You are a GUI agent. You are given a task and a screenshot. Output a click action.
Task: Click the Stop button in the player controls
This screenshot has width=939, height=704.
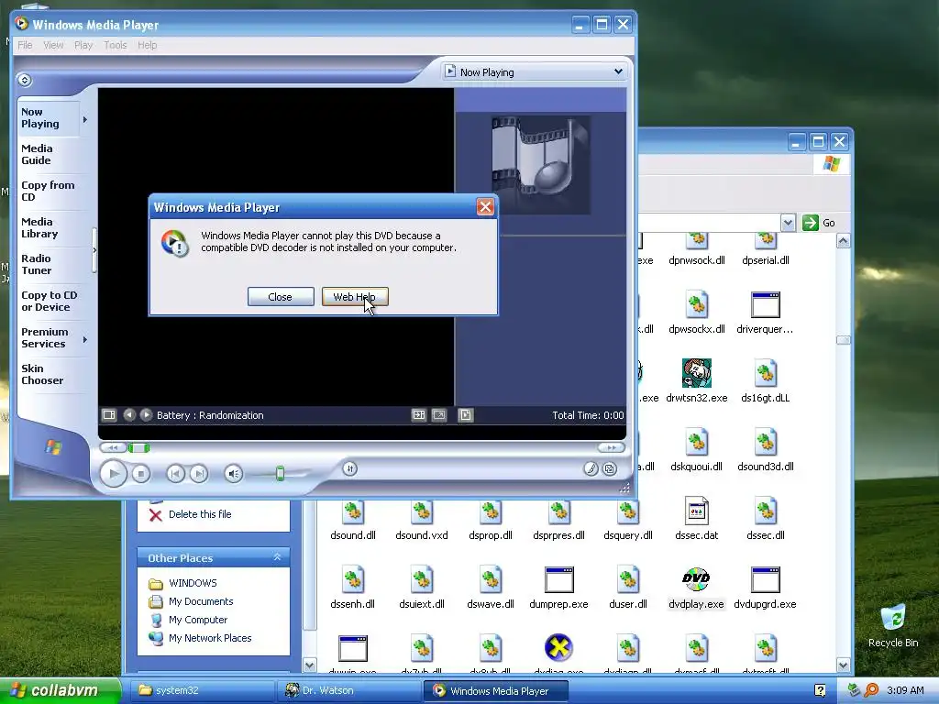click(140, 474)
